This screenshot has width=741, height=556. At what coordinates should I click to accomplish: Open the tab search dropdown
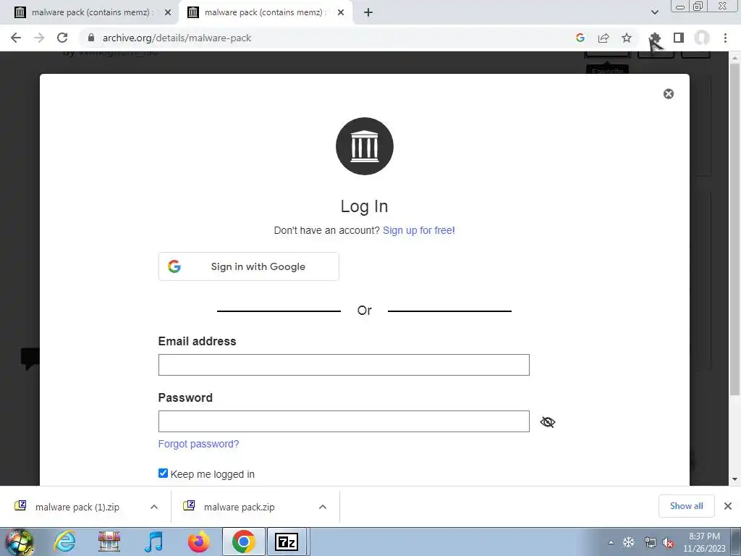[x=654, y=12]
